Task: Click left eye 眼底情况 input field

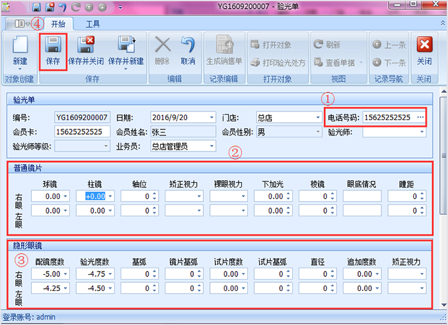Action: click(x=362, y=211)
